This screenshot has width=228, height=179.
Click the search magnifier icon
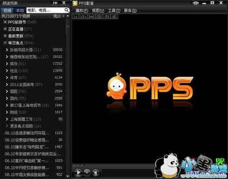pyautogui.click(x=66, y=10)
